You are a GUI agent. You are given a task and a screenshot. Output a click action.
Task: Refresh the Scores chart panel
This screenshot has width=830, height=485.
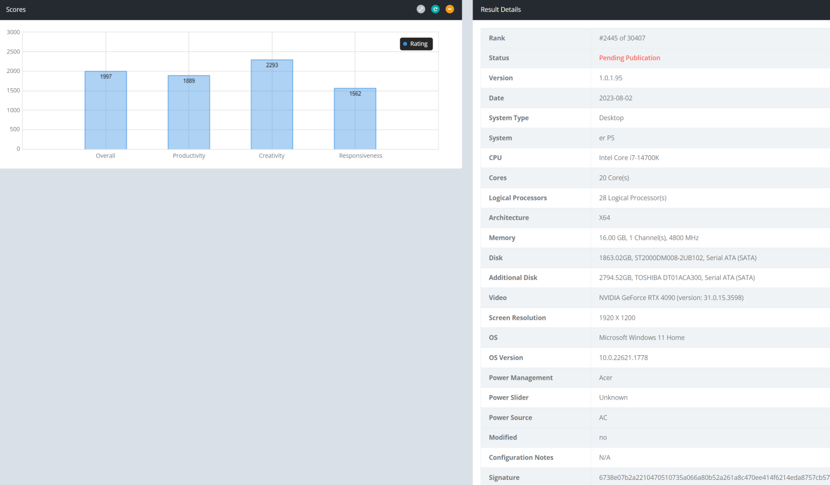[x=436, y=9]
